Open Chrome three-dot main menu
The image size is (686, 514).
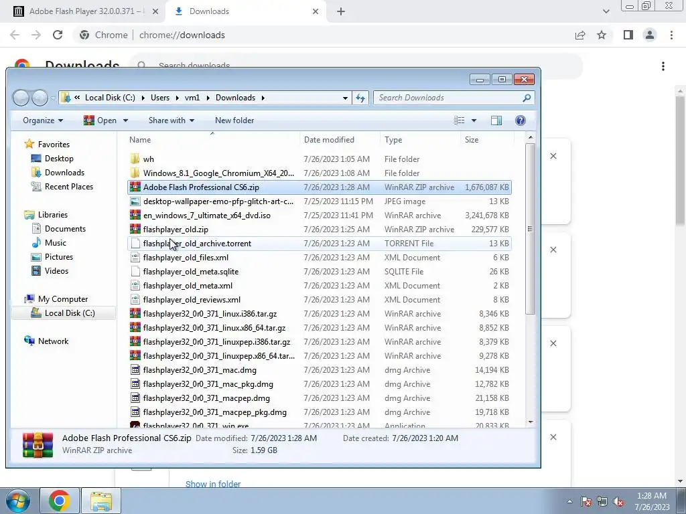pos(671,35)
